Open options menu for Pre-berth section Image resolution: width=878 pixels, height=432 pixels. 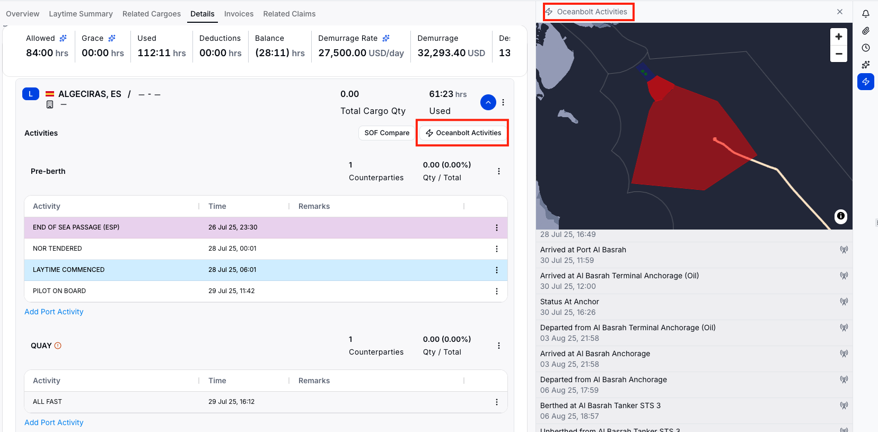tap(498, 171)
